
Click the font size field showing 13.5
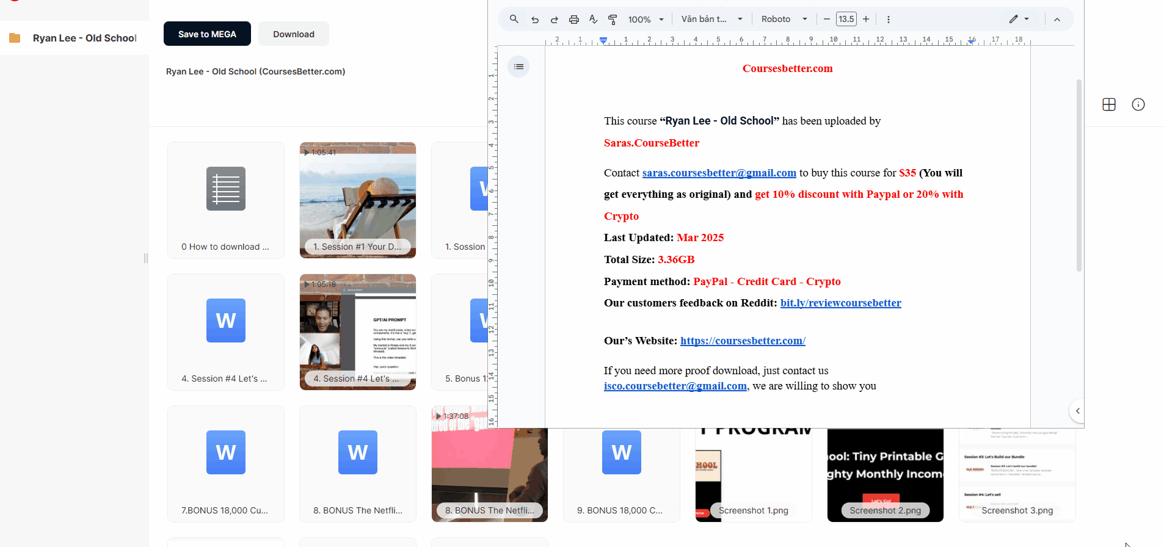point(846,20)
